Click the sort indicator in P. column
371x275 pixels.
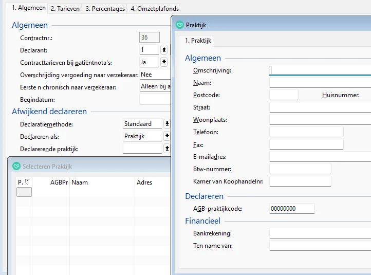point(27,182)
